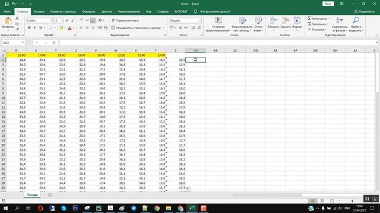Click column header AB
380x213 pixels.
click(216, 50)
